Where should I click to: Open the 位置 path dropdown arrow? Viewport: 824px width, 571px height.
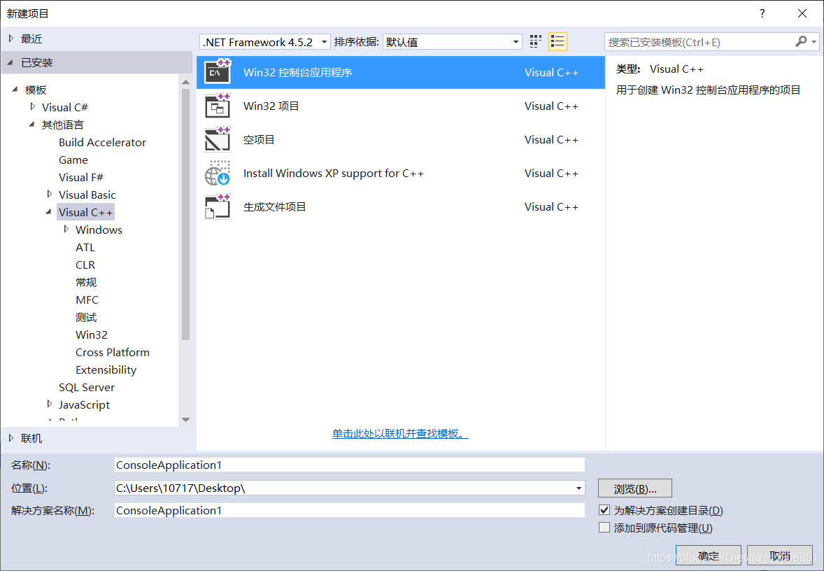pyautogui.click(x=578, y=488)
